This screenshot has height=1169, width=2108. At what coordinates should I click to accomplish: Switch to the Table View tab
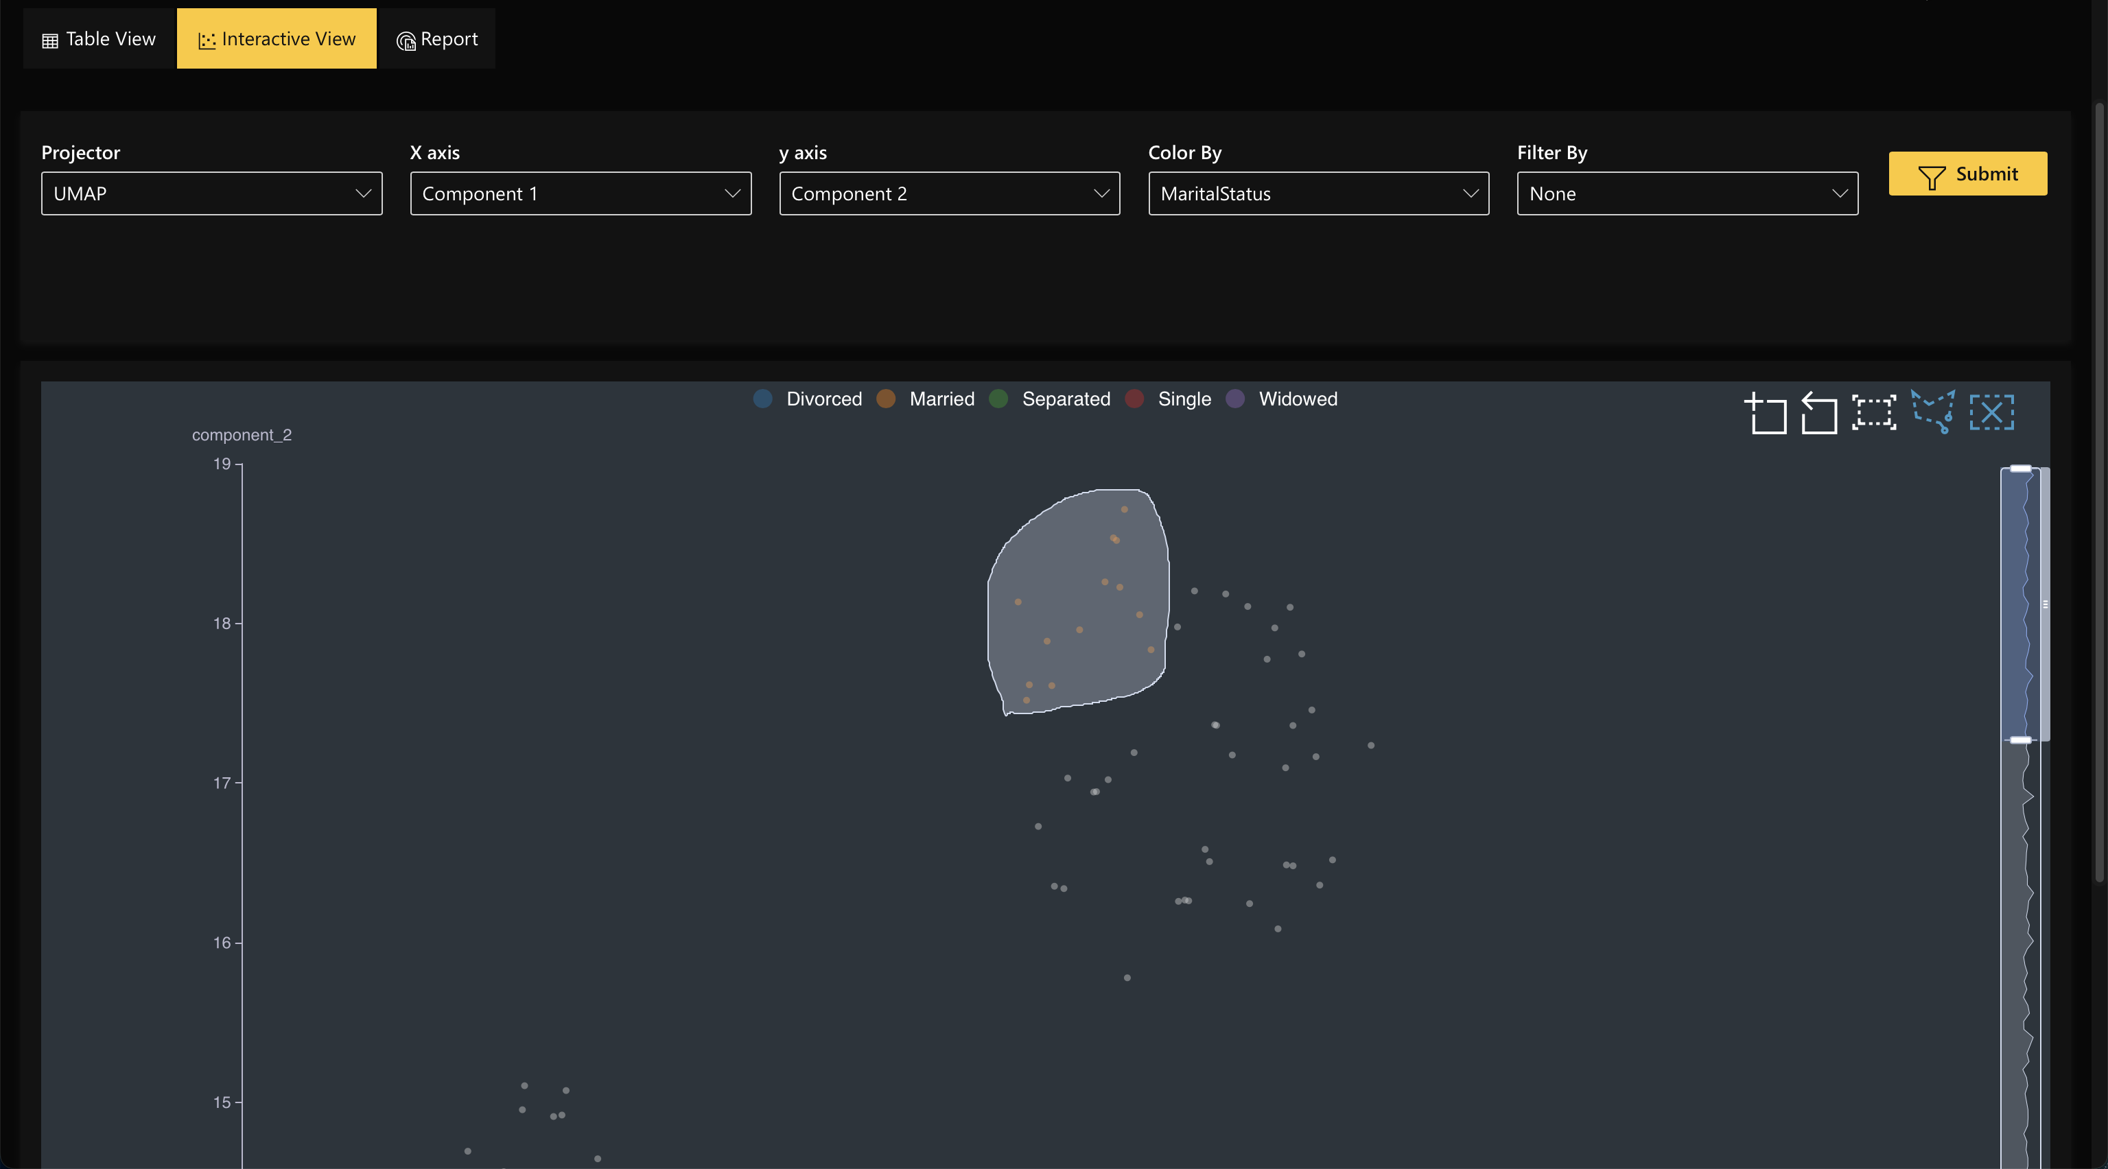click(99, 39)
